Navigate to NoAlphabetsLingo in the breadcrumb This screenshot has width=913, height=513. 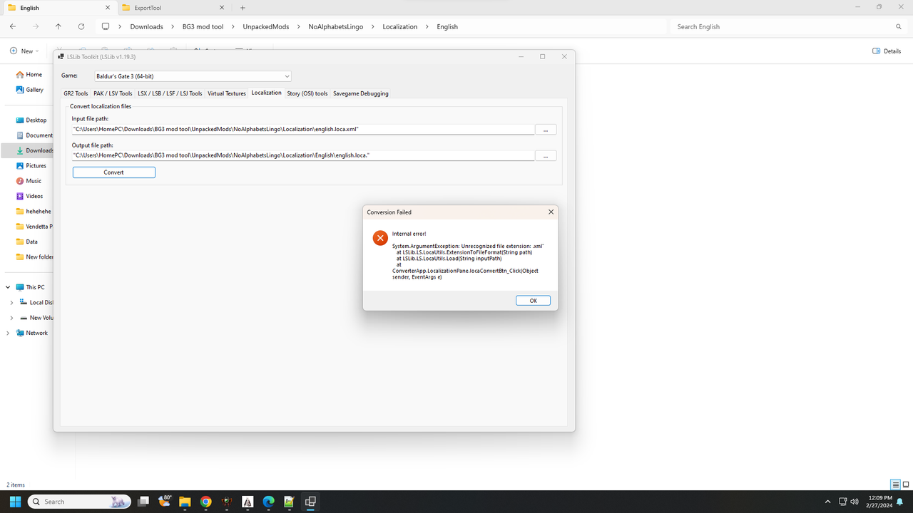point(336,26)
